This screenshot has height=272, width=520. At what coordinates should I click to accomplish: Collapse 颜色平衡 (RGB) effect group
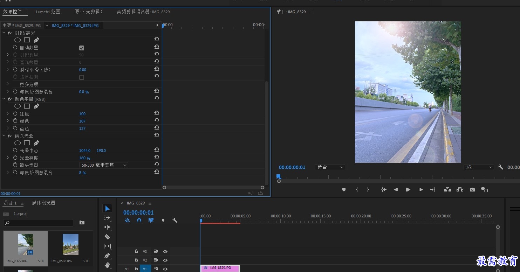(x=4, y=99)
